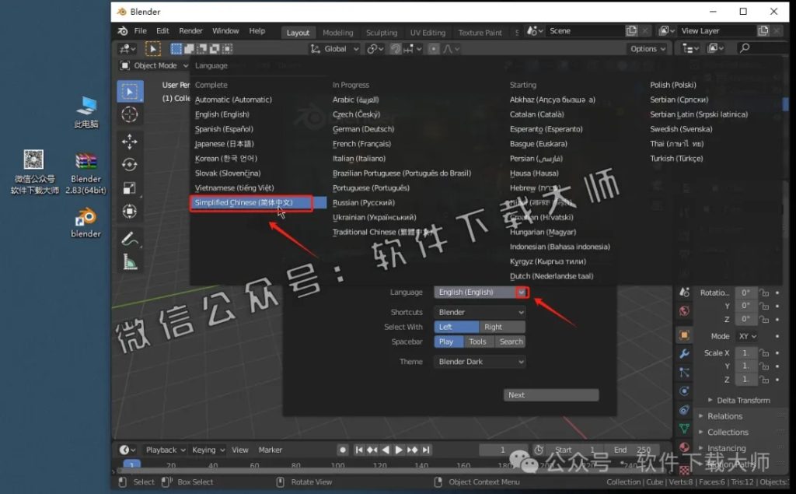796x494 pixels.
Task: Switch to the Modeling tab
Action: (337, 32)
